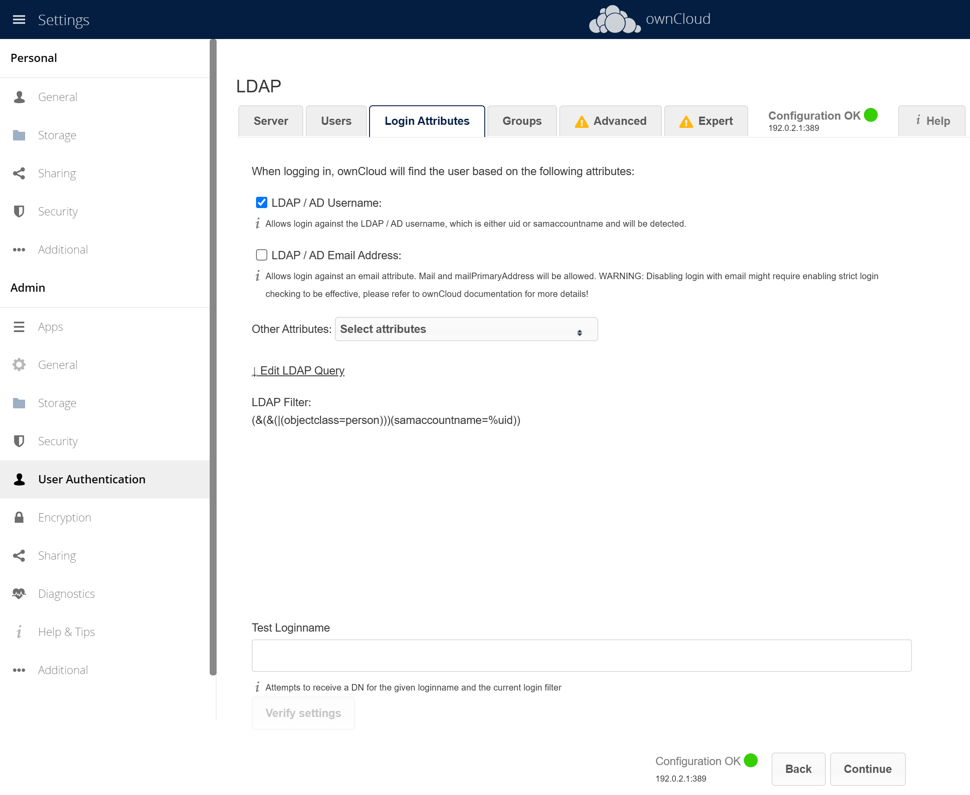Open the Expert tab
The height and width of the screenshot is (795, 970).
pyautogui.click(x=706, y=121)
